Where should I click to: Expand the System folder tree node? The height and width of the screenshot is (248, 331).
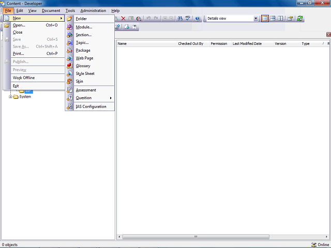[x=10, y=97]
